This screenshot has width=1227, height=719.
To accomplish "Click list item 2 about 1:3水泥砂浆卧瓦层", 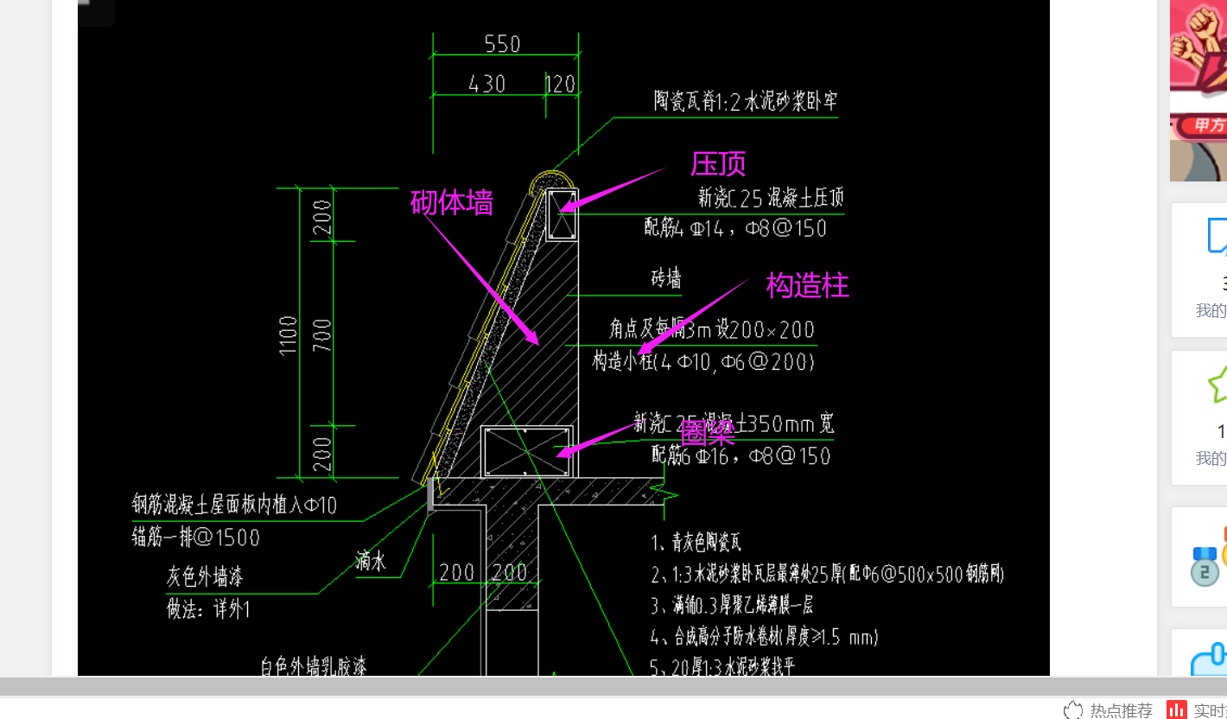I will (828, 574).
